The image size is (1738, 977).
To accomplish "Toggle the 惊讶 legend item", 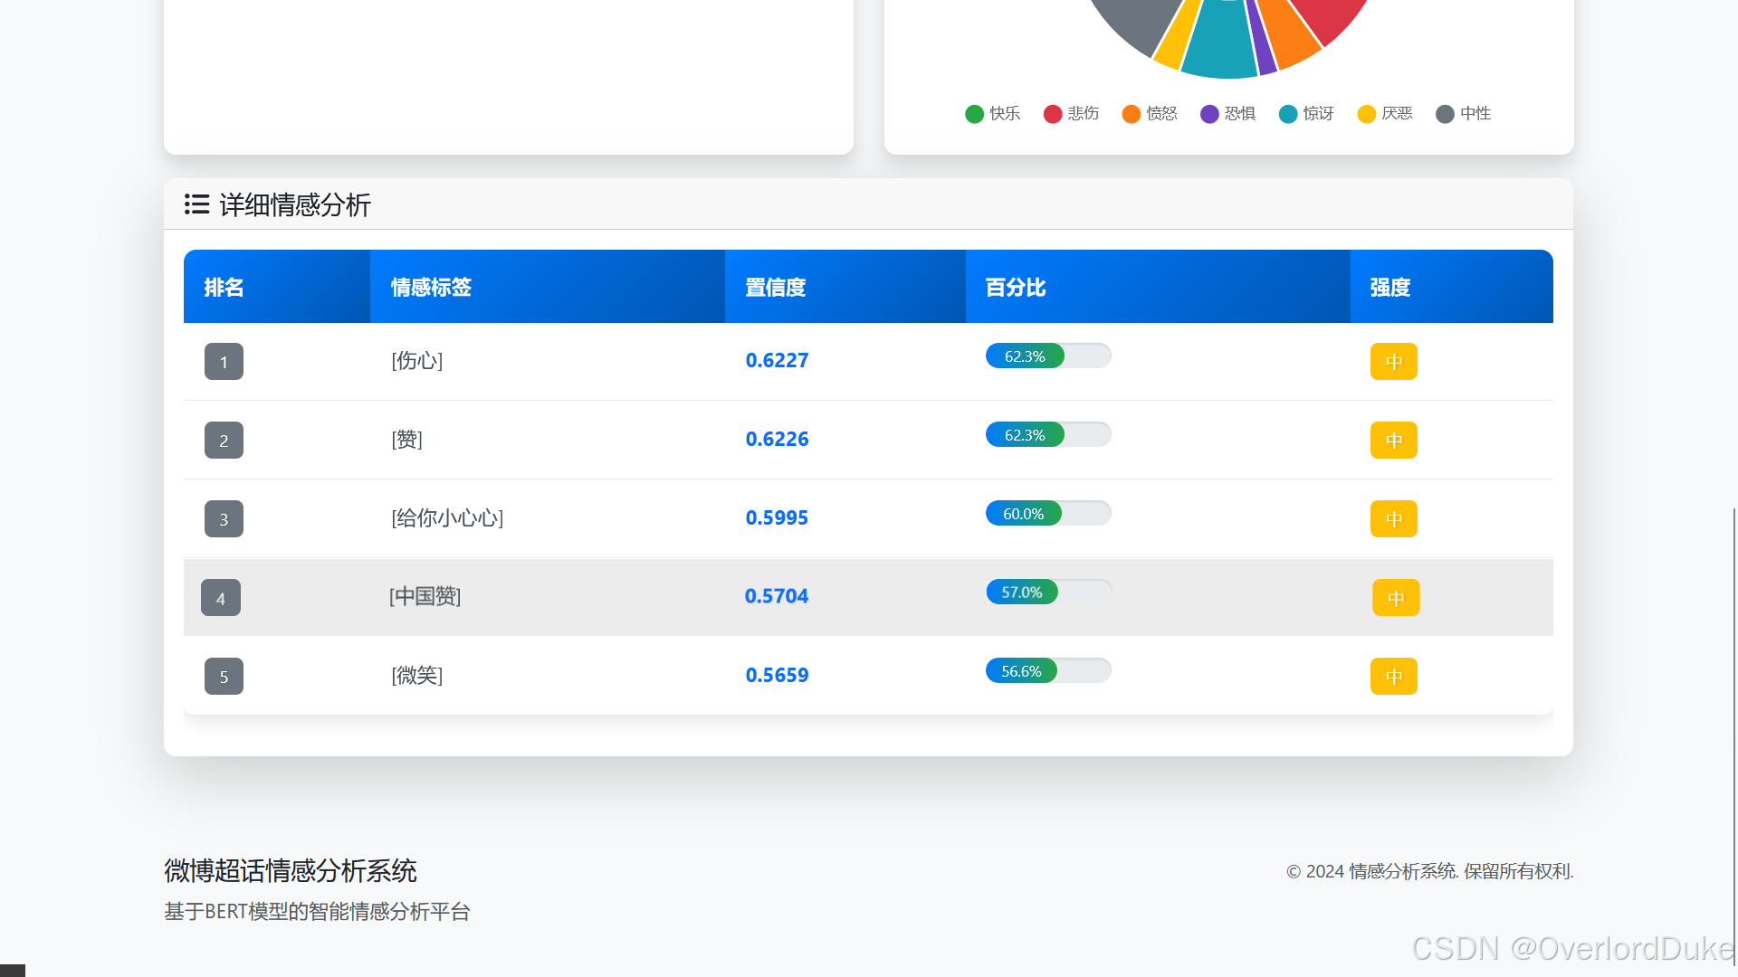I will click(1307, 114).
